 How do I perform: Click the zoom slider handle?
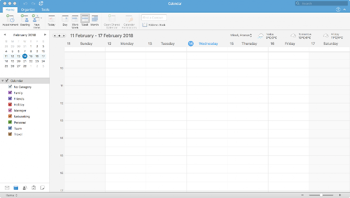click(321, 195)
